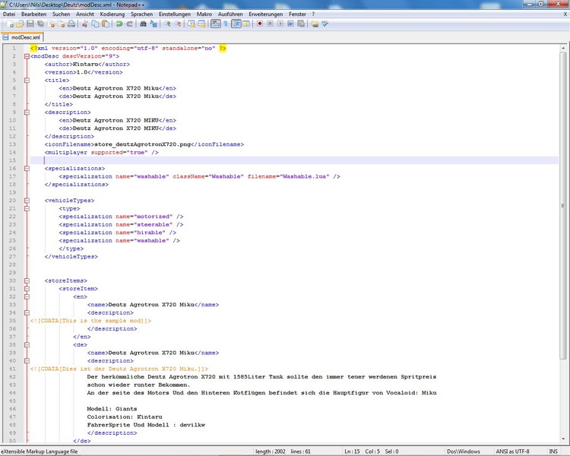Click the synchronize horizontal scrolling icon
Image resolution: width=570 pixels, height=456 pixels.
201,24
